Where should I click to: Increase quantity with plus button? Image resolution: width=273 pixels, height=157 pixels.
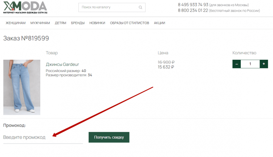pyautogui.click(x=264, y=64)
